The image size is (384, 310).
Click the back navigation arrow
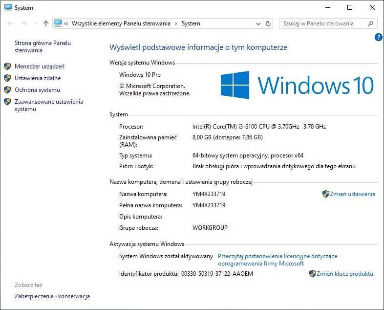coord(10,23)
